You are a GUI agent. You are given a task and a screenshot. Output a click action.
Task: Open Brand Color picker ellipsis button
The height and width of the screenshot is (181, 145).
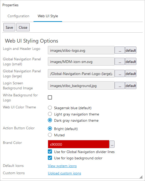point(112,144)
